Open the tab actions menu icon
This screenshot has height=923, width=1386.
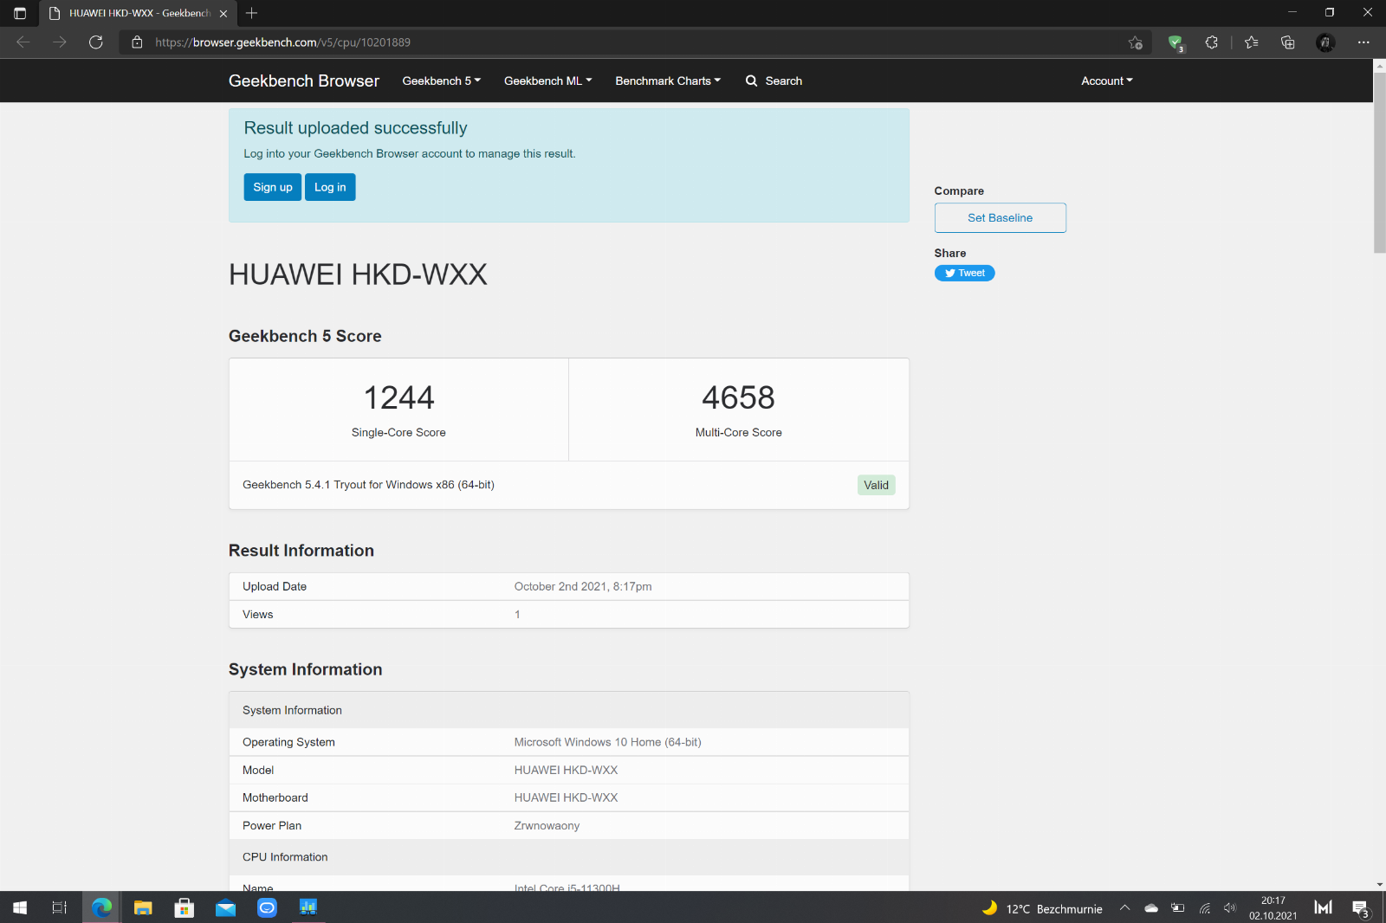coord(20,13)
